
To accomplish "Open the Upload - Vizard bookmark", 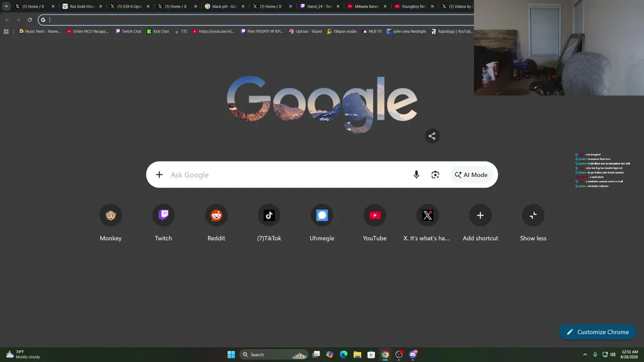I will (305, 31).
